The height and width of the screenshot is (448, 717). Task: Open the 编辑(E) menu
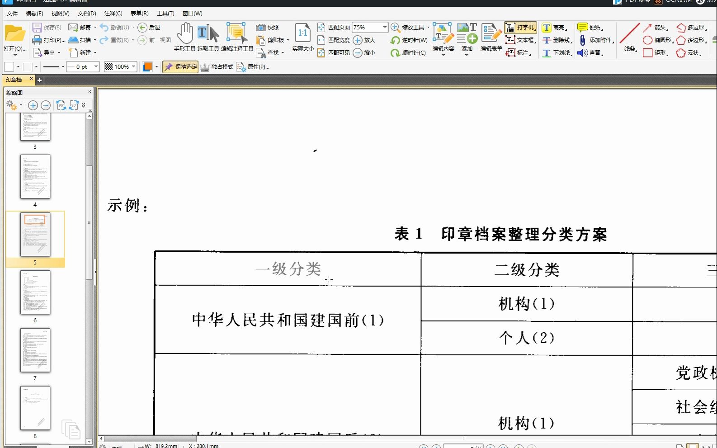34,14
